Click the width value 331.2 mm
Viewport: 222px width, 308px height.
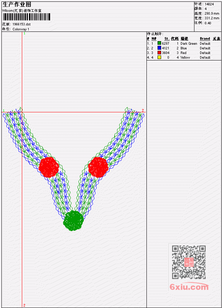coord(212,18)
